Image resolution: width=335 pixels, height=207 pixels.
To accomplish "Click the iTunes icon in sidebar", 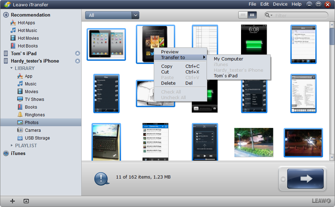I will pos(6,153).
